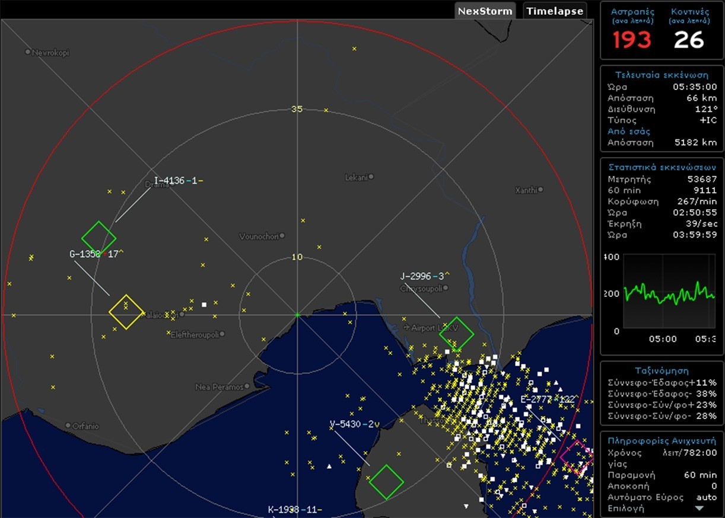Viewport: 725px width, 518px height.
Task: Click the Από σάς subheading
Action: tap(629, 132)
